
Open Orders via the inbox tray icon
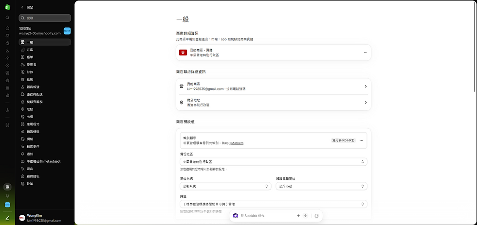tap(8, 35)
